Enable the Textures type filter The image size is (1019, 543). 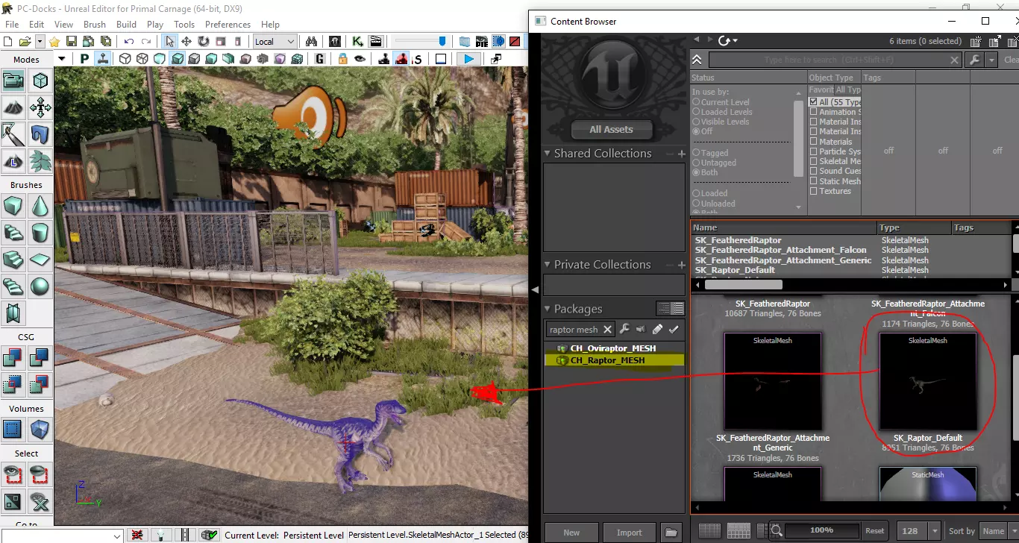(x=814, y=191)
